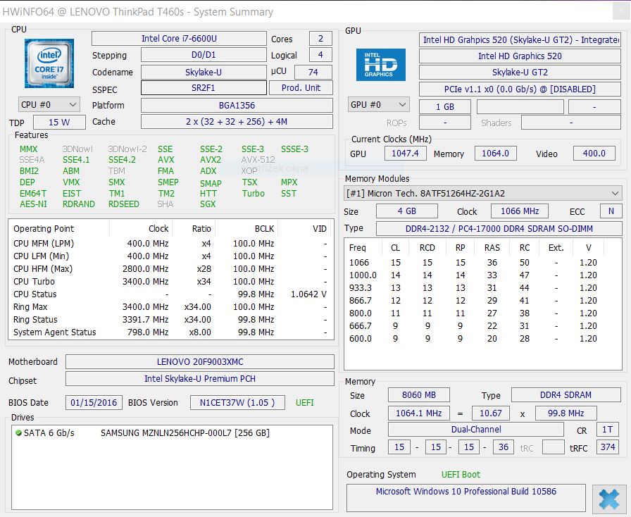Select the 1066 frequency row in timings table
This screenshot has width=631, height=517.
pyautogui.click(x=482, y=263)
